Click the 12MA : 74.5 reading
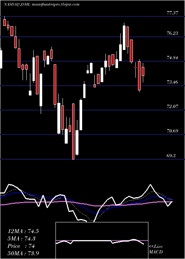 [x=23, y=231]
